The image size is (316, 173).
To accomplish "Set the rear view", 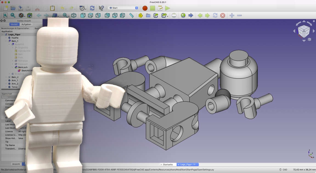I will (107, 16).
